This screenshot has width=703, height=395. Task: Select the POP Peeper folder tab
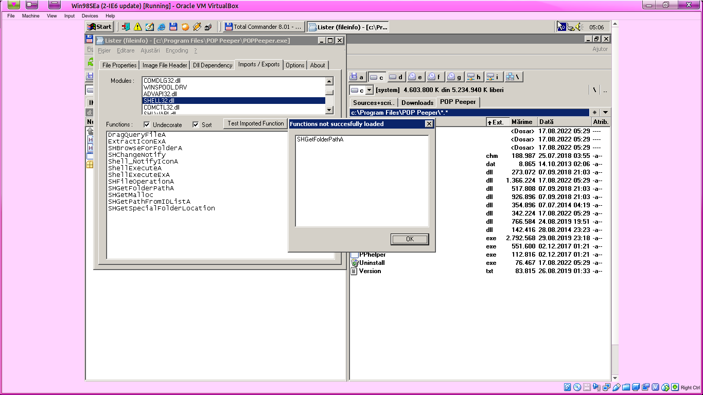point(458,102)
